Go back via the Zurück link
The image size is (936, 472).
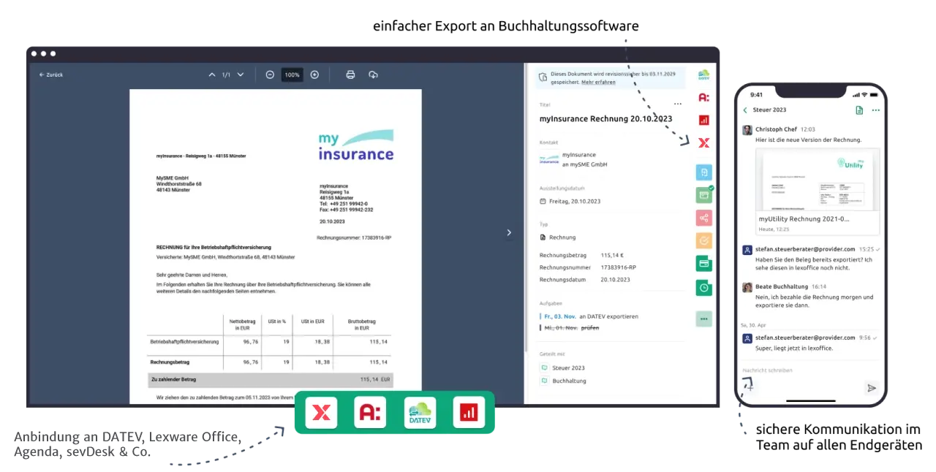point(51,75)
